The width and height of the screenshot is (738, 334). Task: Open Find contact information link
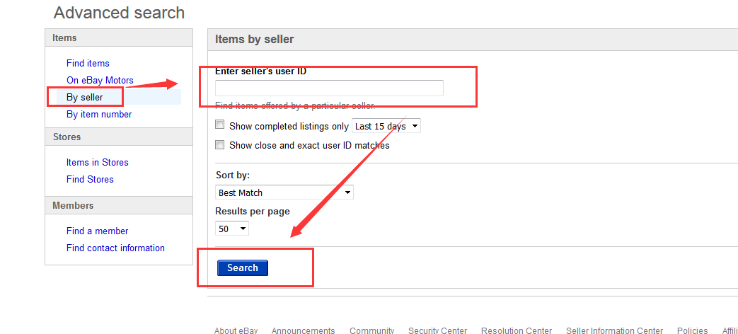click(115, 248)
